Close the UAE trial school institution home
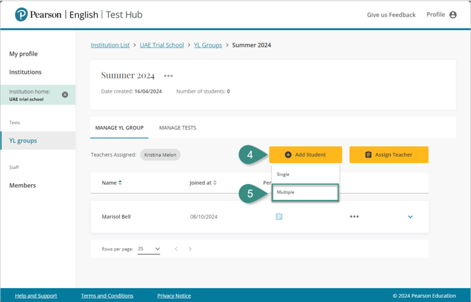Screen dimensions: 471x302 [65, 95]
